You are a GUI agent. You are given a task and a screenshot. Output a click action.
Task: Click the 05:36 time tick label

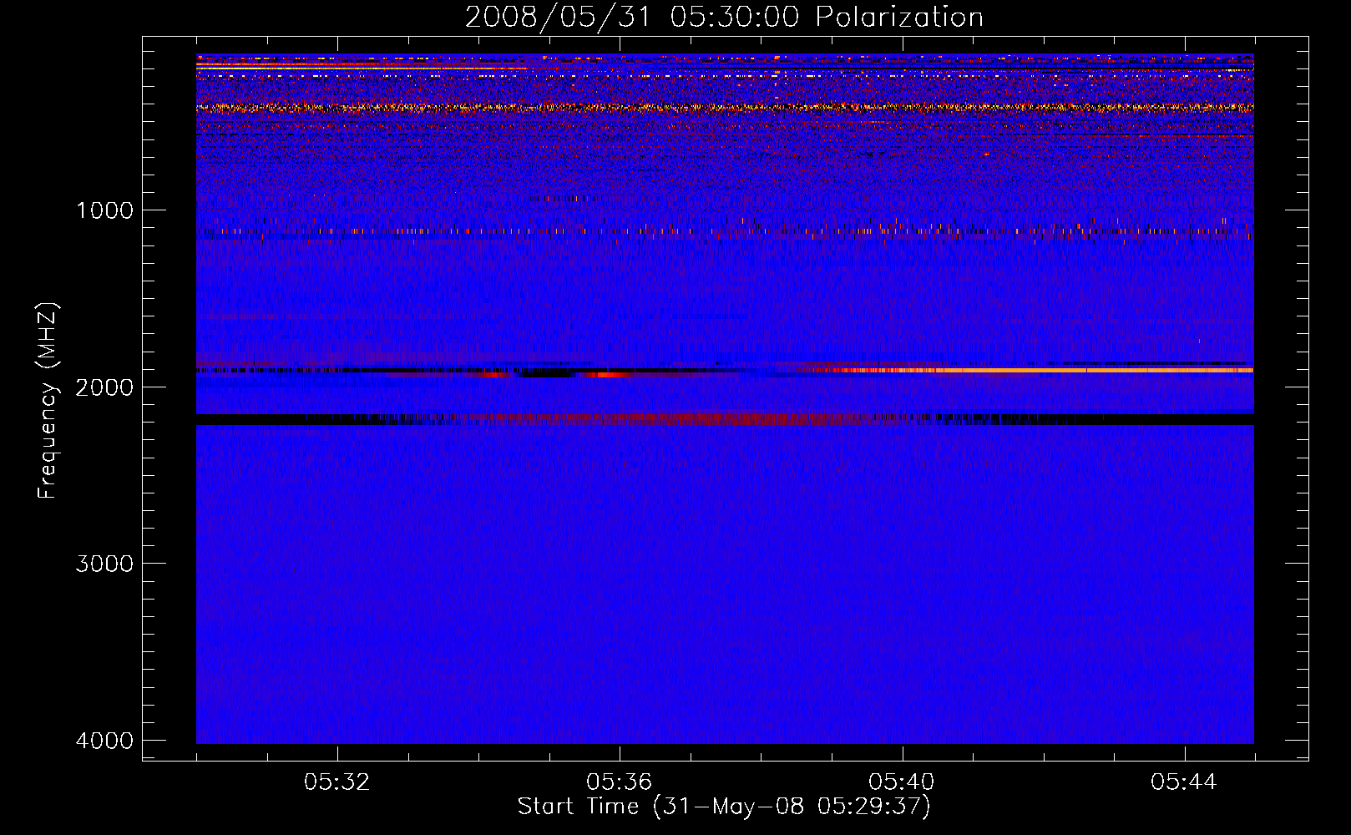coord(620,782)
